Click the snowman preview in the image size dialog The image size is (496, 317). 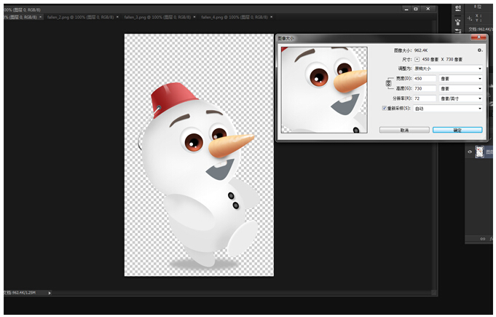pyautogui.click(x=324, y=90)
